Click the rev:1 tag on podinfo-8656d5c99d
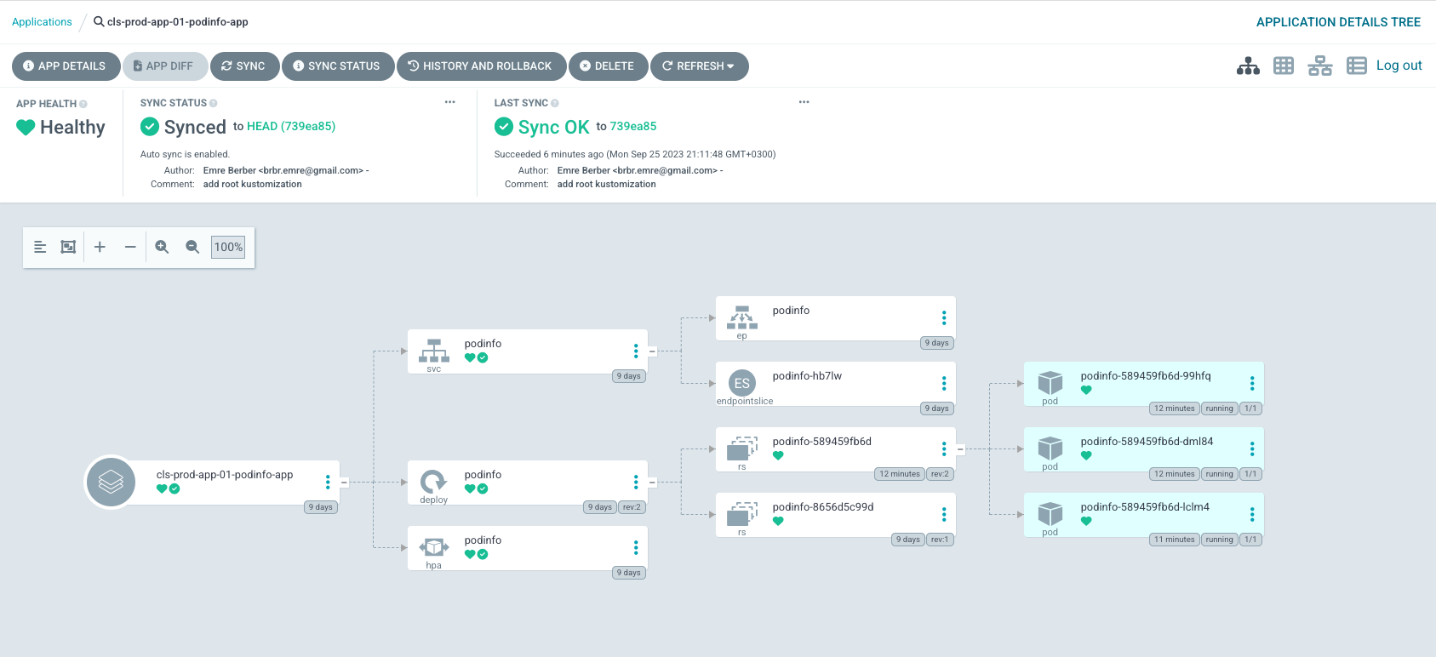 click(940, 540)
